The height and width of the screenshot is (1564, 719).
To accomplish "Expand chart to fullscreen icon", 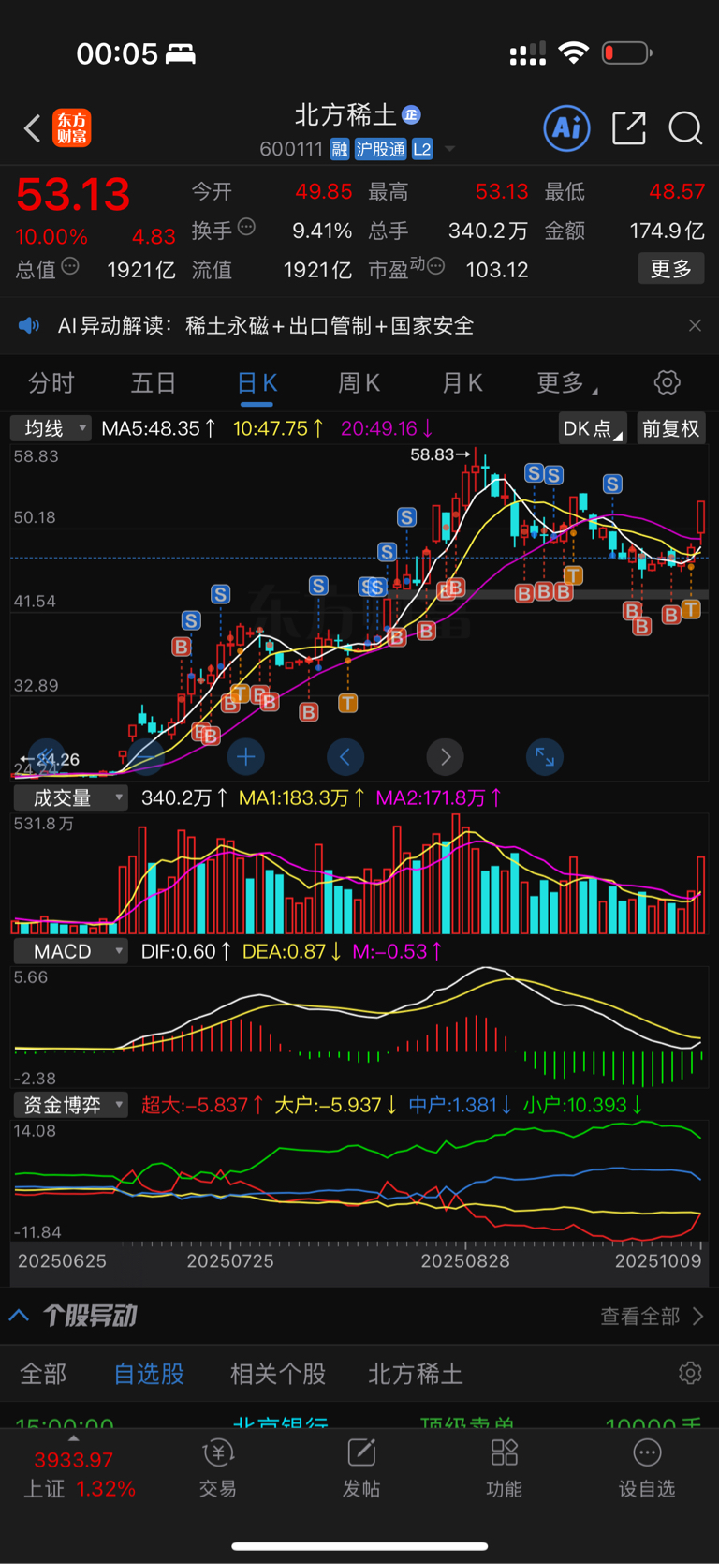I will (x=544, y=756).
